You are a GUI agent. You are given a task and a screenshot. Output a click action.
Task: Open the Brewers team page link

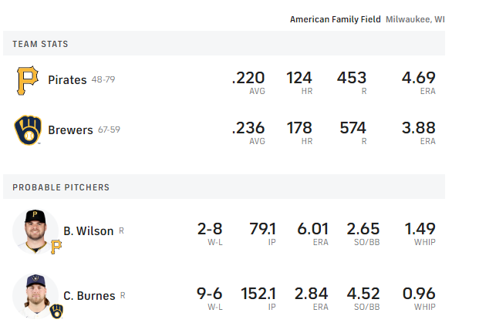tap(70, 130)
